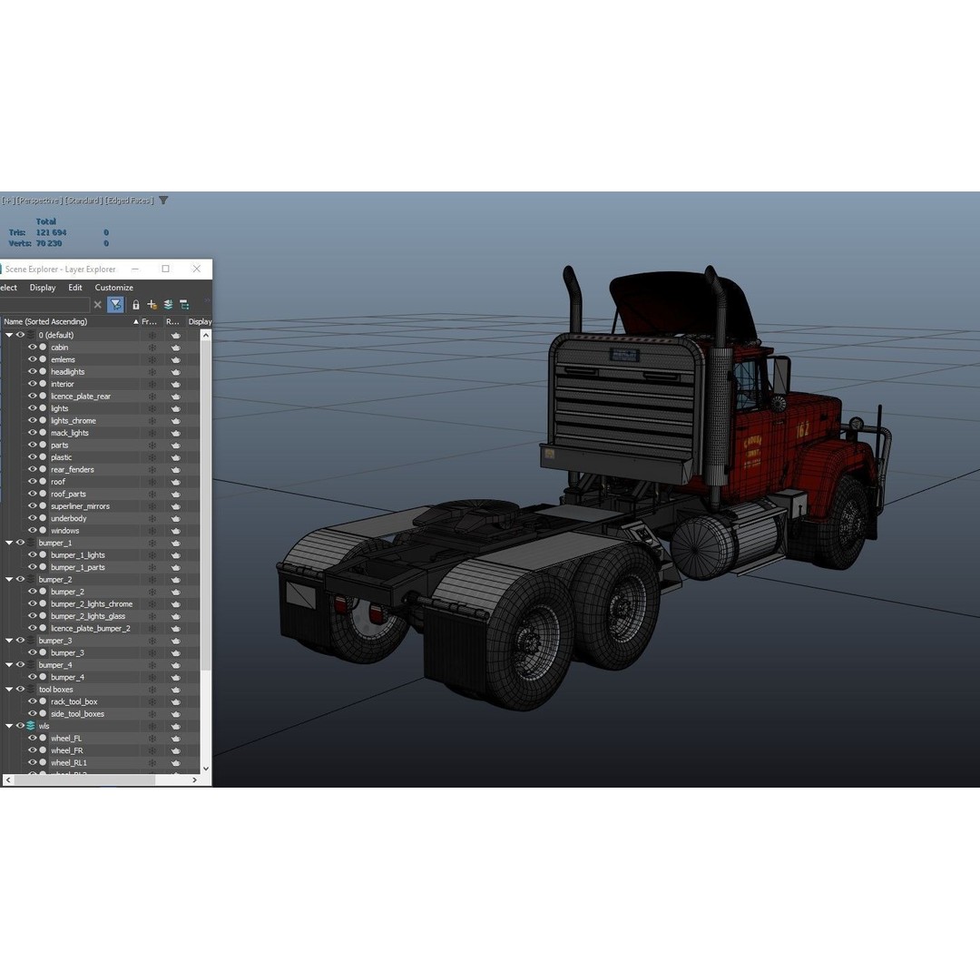Click the render teapot icon for cabin

click(176, 348)
